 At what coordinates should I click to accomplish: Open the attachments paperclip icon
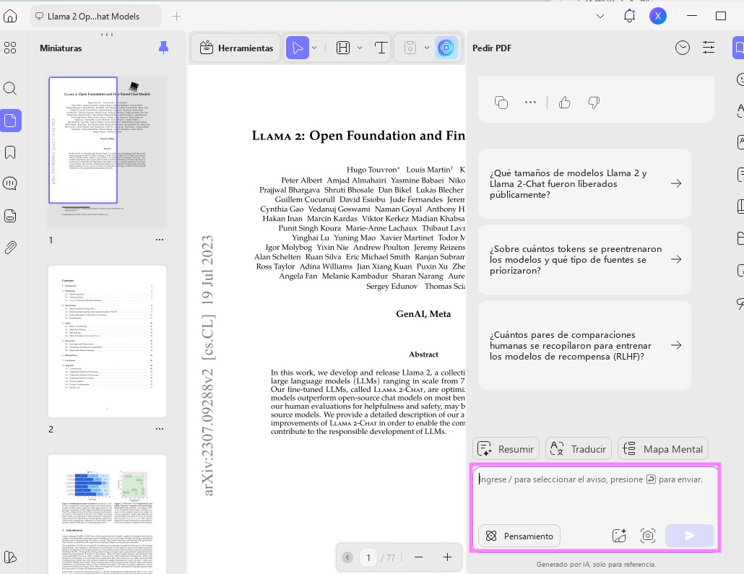[x=10, y=247]
